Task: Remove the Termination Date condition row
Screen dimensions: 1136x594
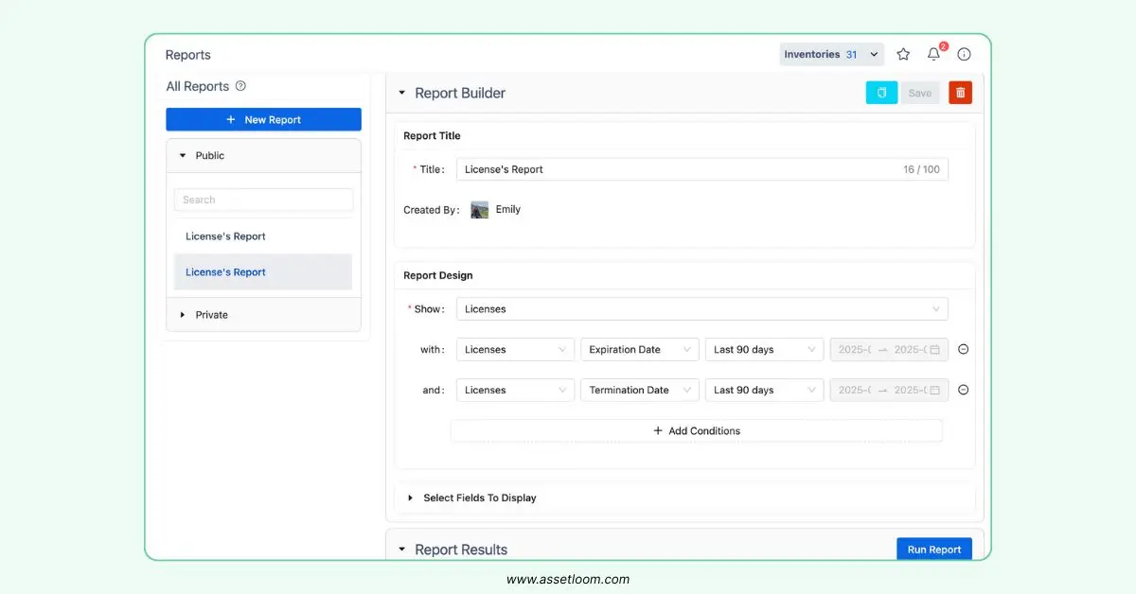Action: click(963, 390)
